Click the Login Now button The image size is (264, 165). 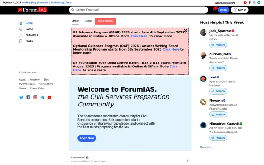click(87, 138)
